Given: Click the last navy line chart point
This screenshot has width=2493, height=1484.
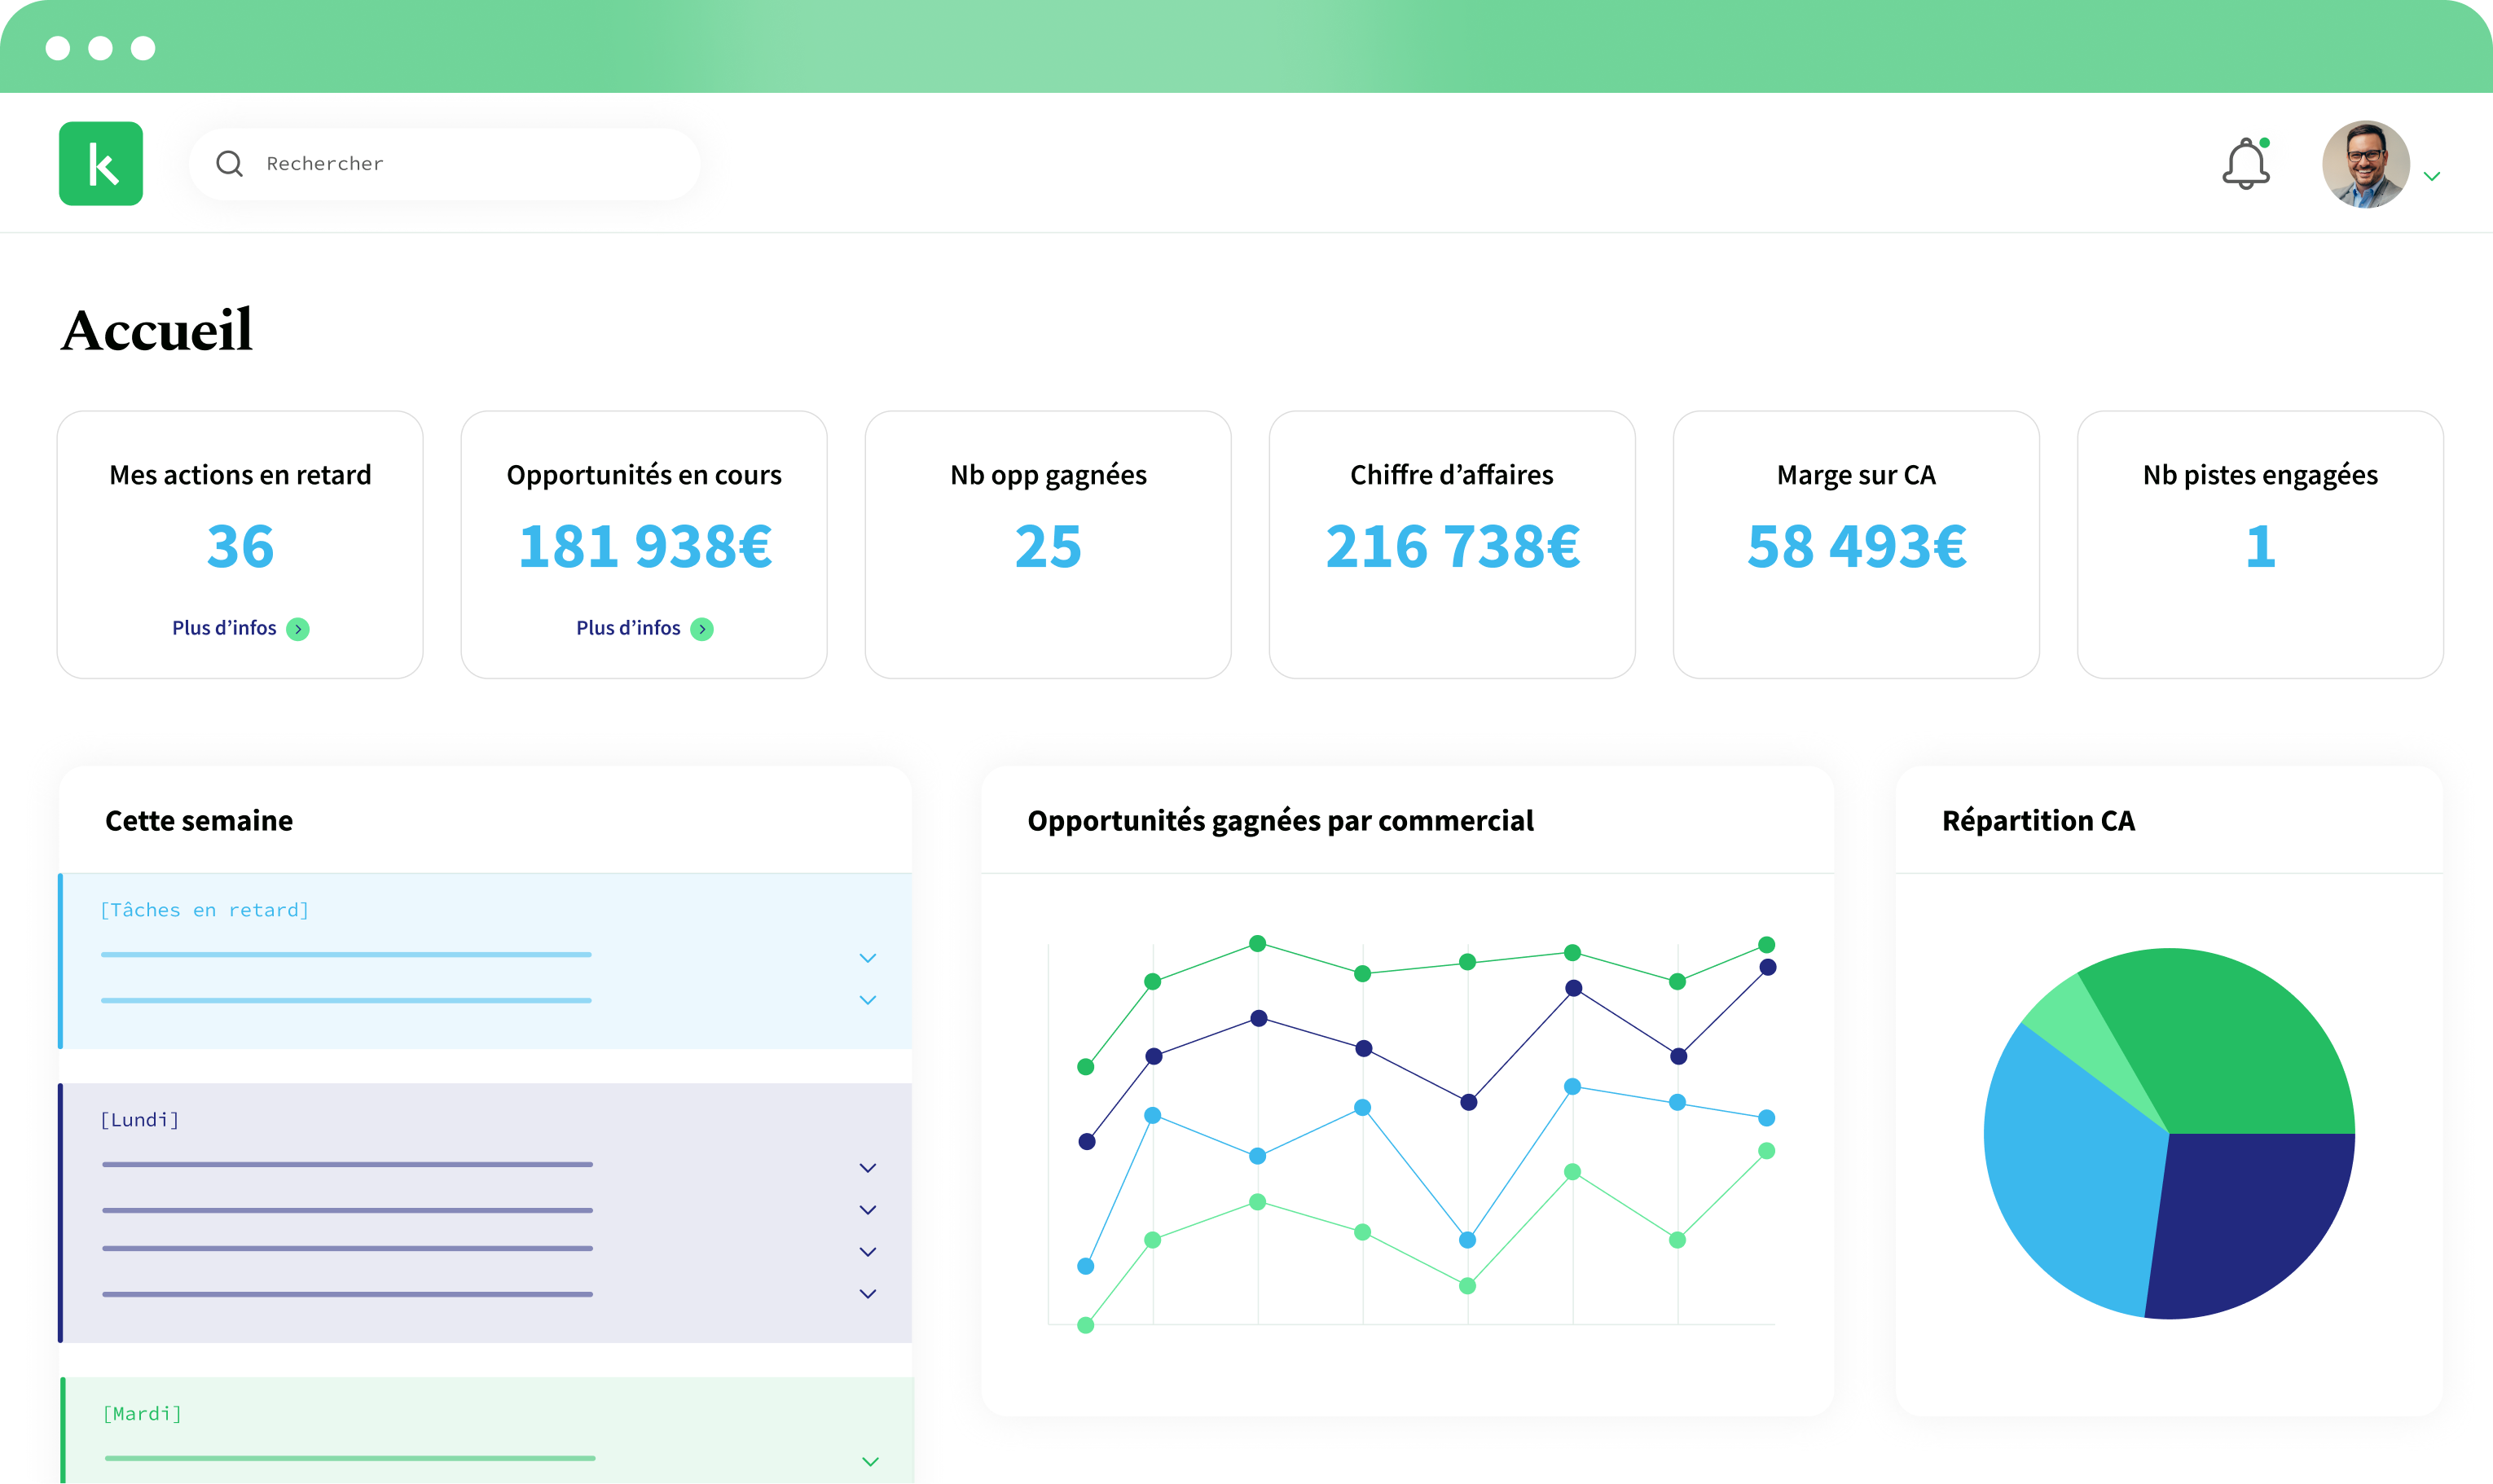Looking at the screenshot, I should tap(1768, 967).
